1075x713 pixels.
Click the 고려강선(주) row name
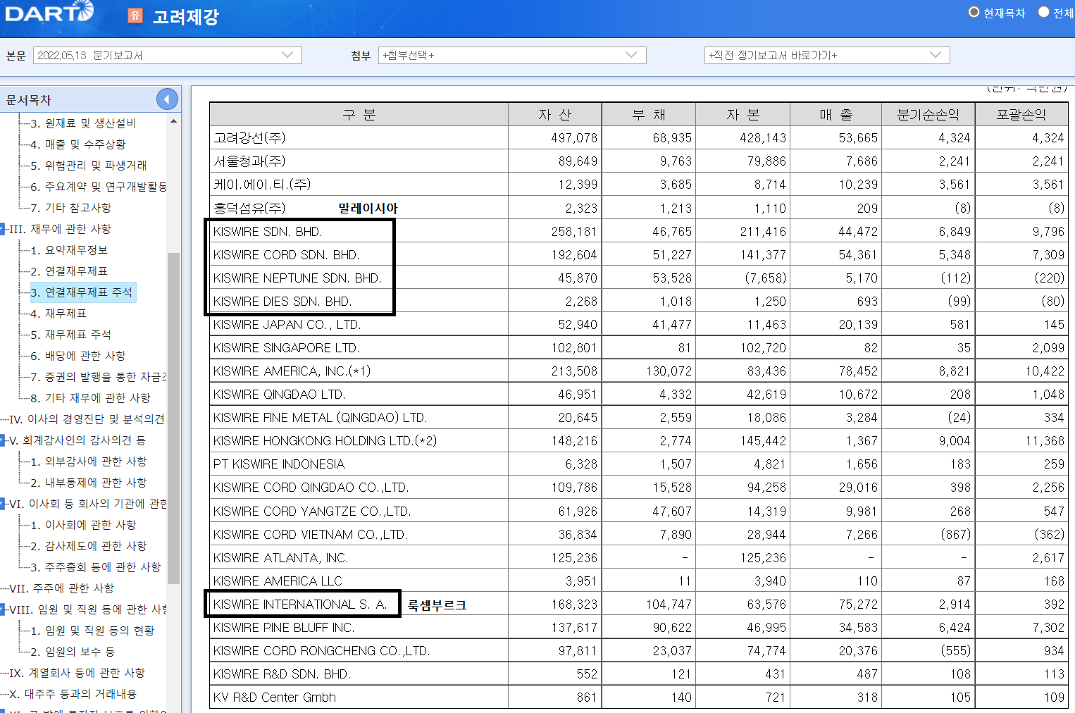(250, 137)
